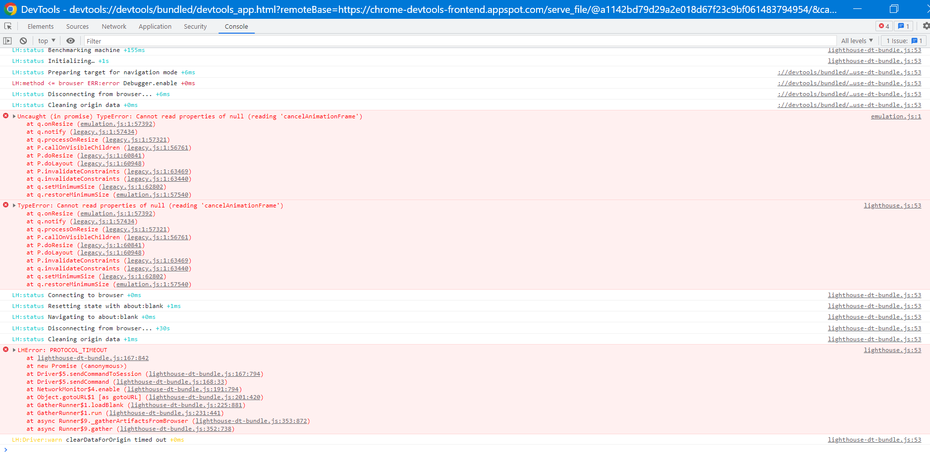The image size is (930, 458).
Task: Click the red 4 errors badge
Action: [884, 26]
